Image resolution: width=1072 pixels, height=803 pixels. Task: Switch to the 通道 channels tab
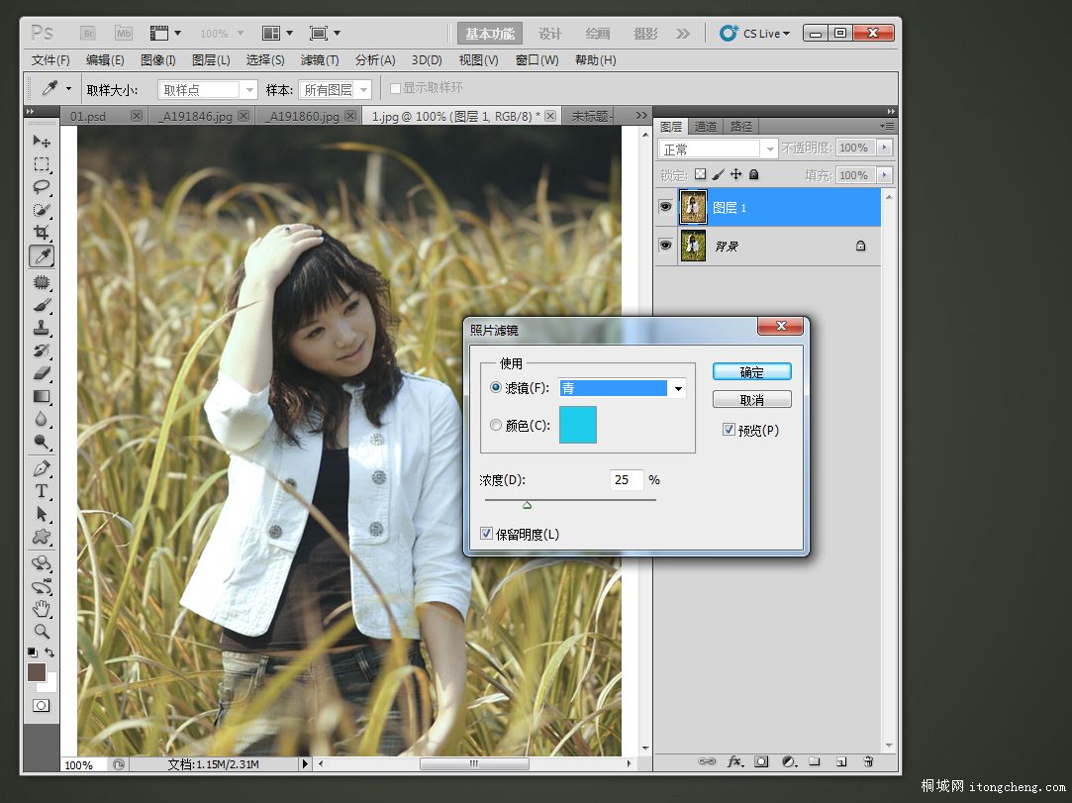click(705, 127)
